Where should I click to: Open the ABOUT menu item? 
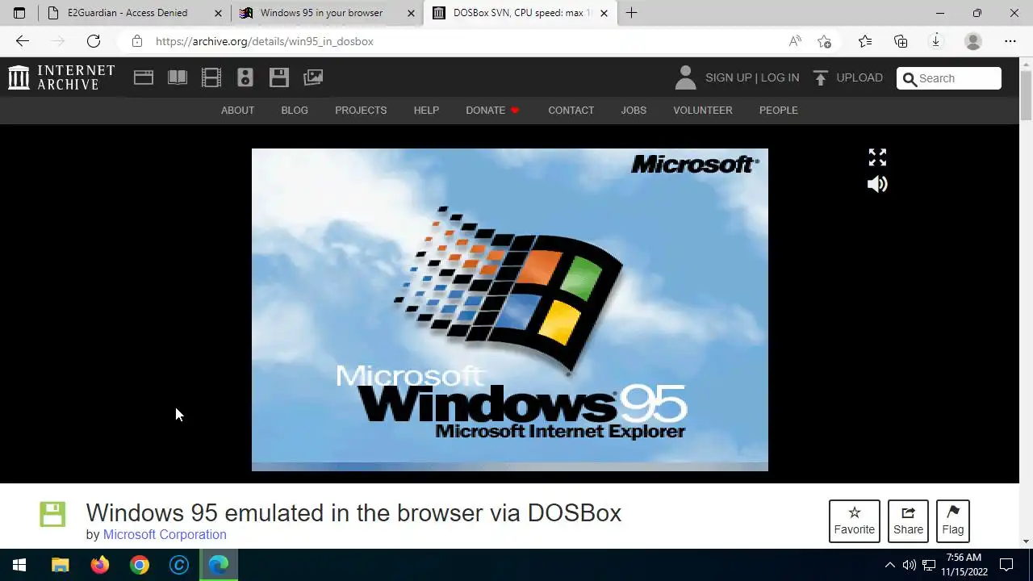pyautogui.click(x=237, y=111)
